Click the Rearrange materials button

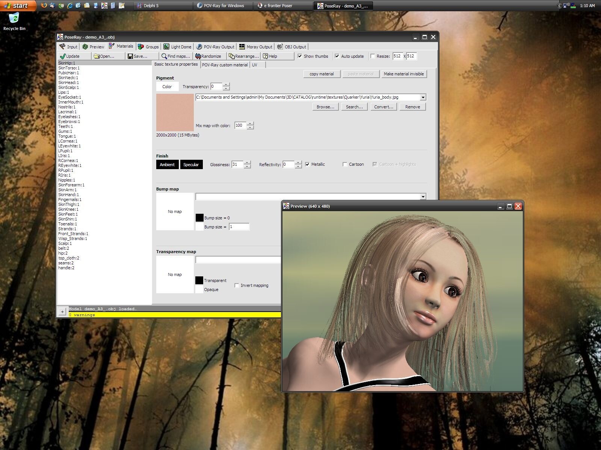pos(243,56)
